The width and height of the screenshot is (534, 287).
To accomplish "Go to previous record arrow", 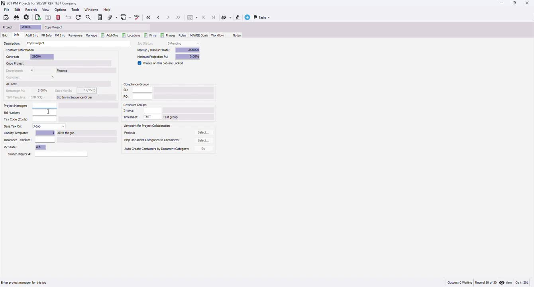I will [158, 18].
